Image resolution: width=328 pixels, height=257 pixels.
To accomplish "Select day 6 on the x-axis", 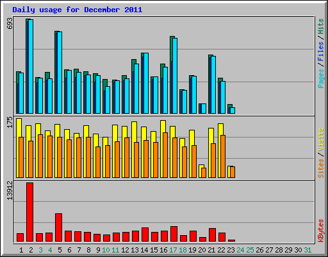I will tap(69, 250).
